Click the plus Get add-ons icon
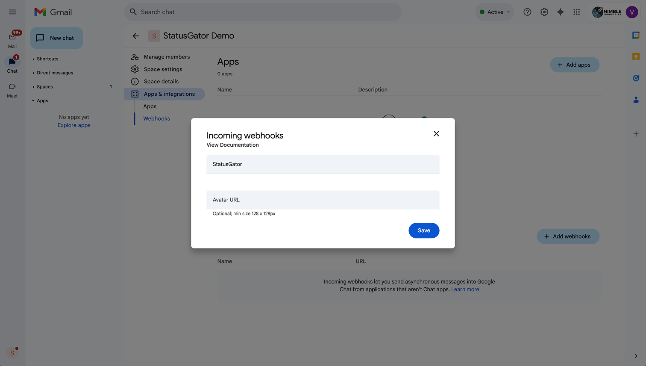This screenshot has height=366, width=646. (x=636, y=134)
